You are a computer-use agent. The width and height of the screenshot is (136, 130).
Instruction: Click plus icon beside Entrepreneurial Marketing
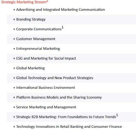14,49
